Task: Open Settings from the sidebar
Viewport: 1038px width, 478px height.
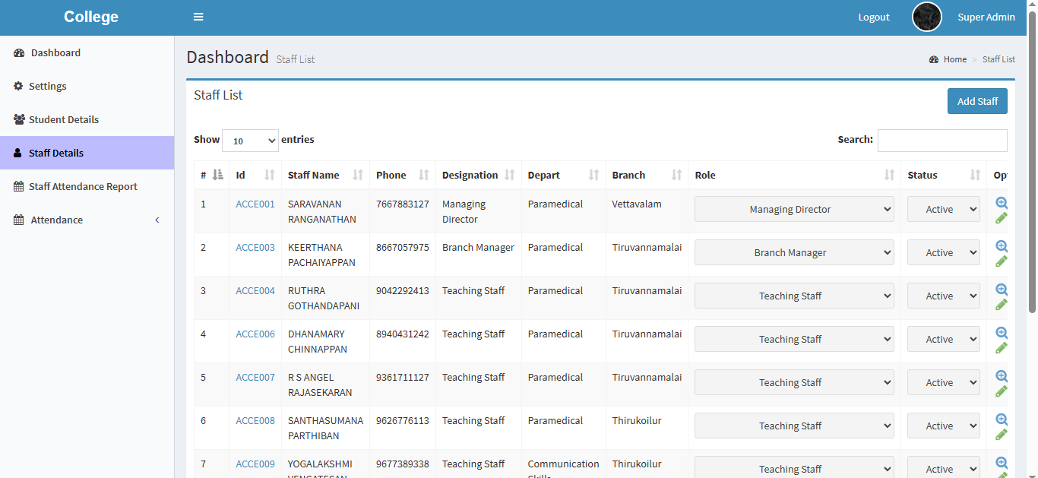Action: click(47, 87)
